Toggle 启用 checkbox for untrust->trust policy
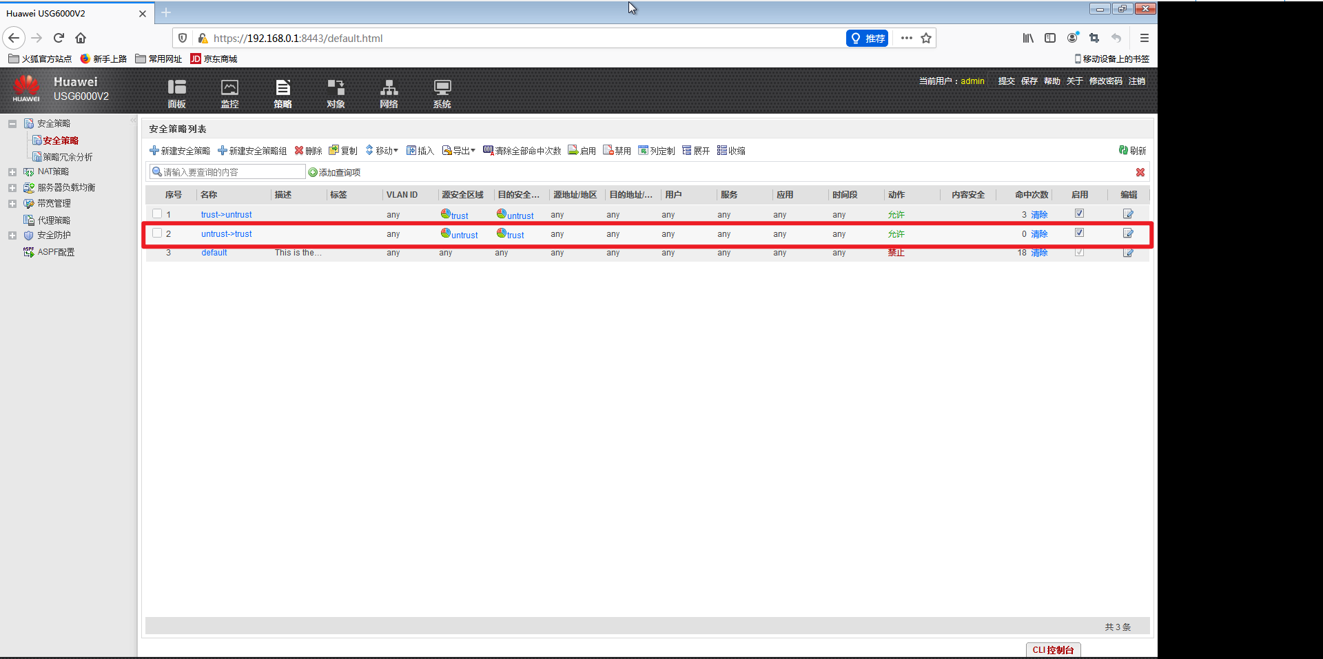Screen dimensions: 1323x659 coord(1079,233)
